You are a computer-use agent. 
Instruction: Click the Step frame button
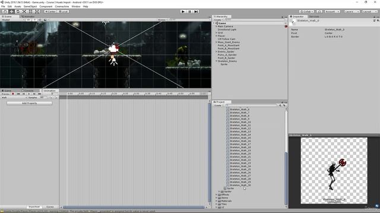coord(196,11)
